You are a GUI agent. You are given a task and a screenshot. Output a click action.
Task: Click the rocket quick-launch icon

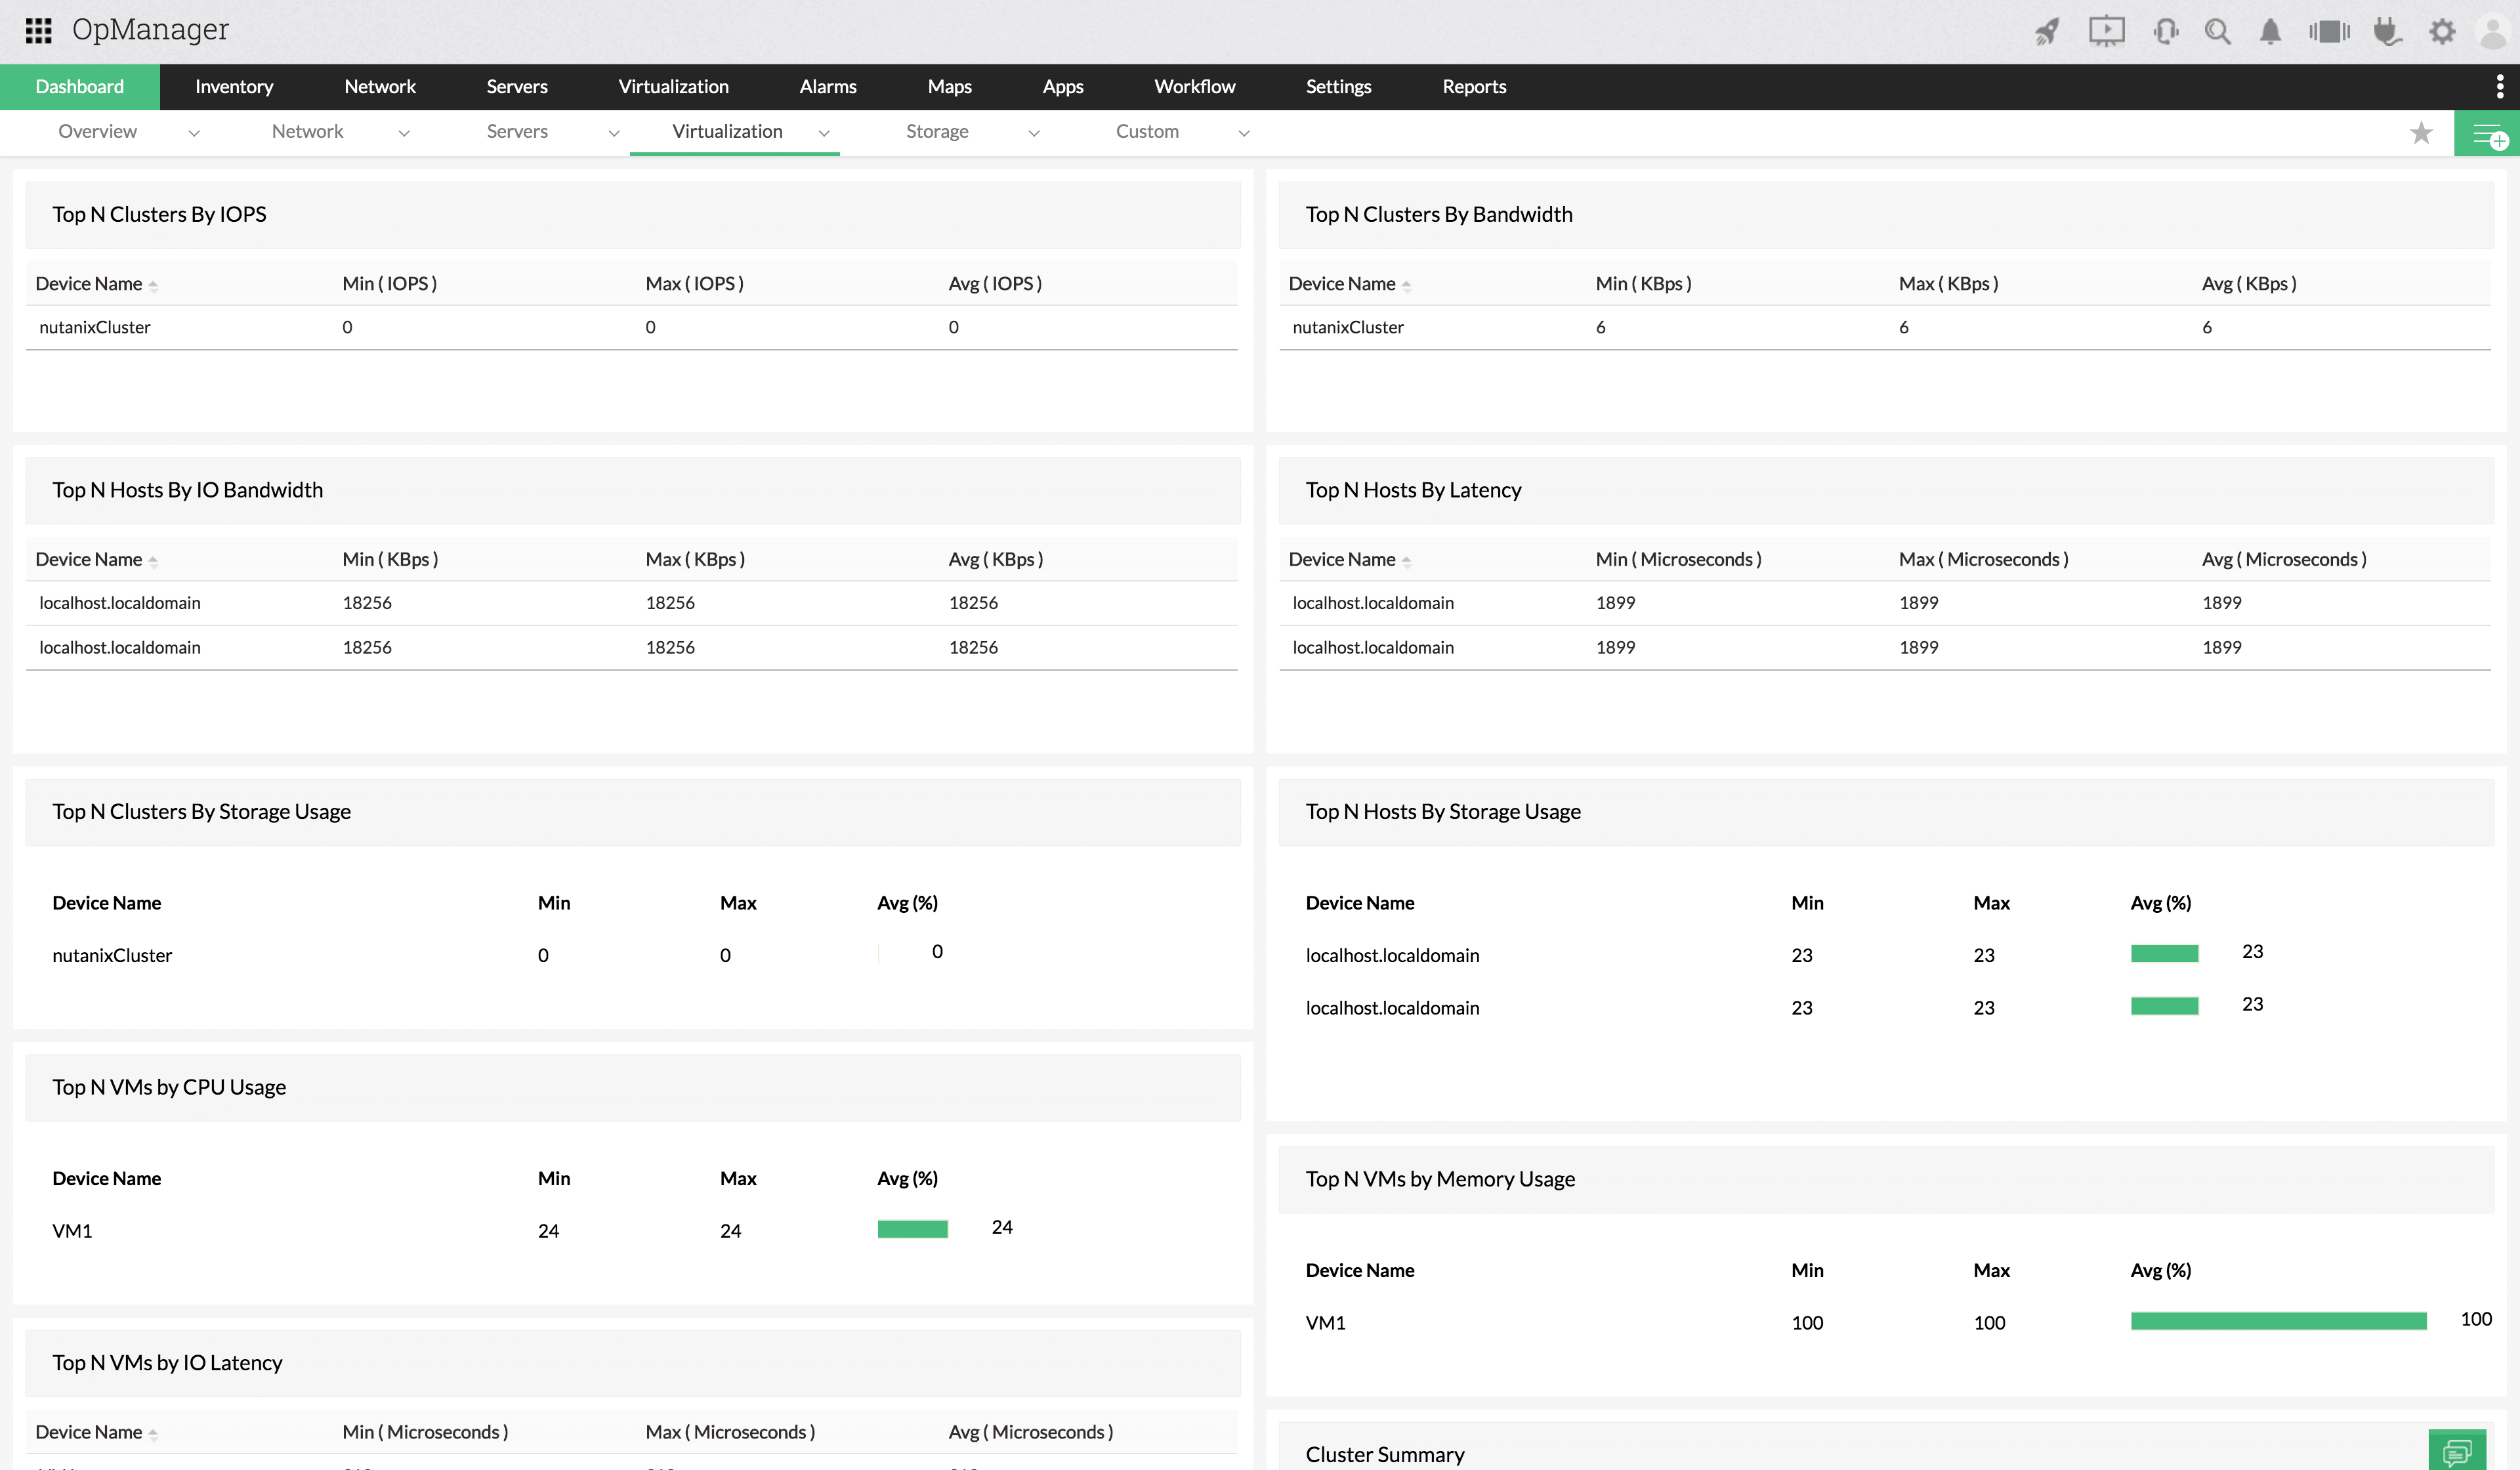pos(2047,31)
